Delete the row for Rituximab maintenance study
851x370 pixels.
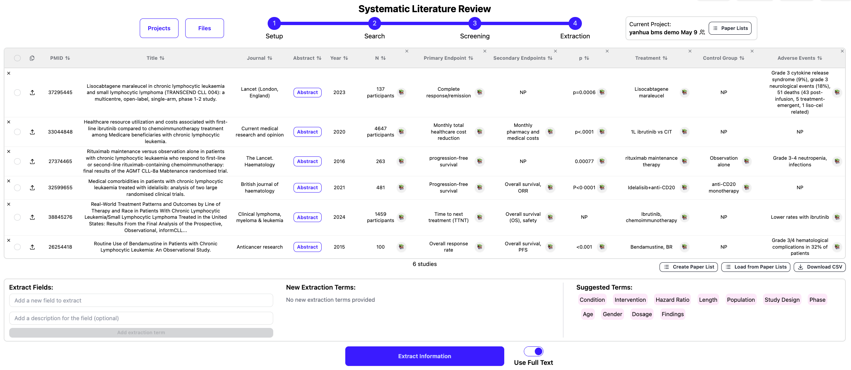[x=9, y=152]
